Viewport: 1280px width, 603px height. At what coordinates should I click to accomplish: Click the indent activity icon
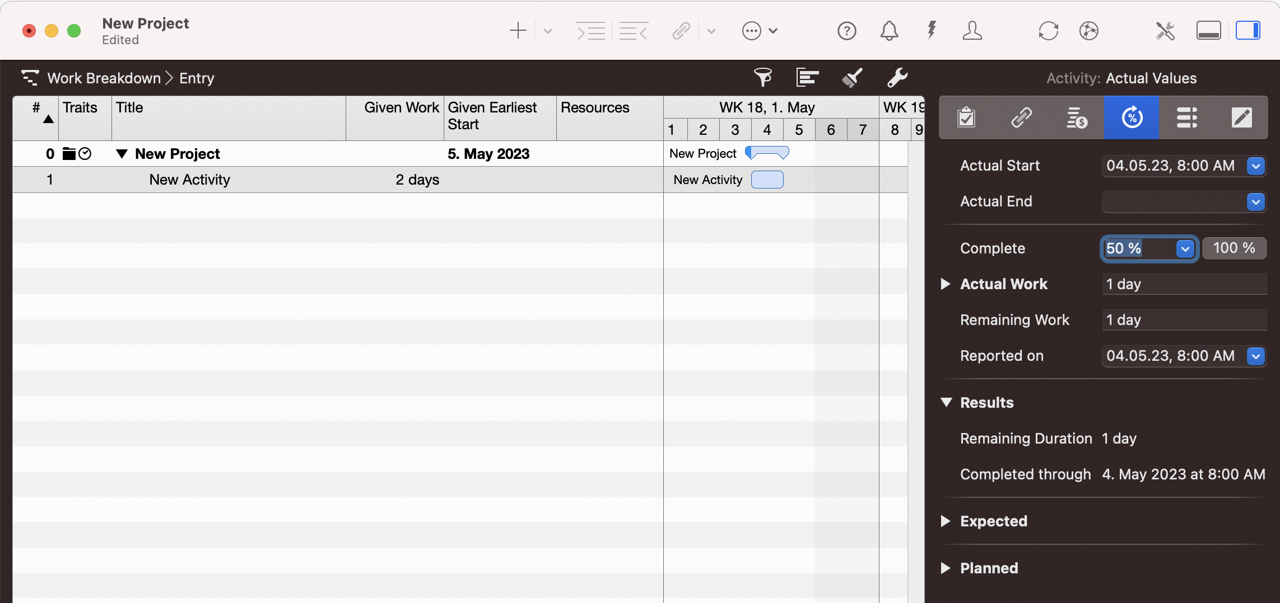pyautogui.click(x=591, y=31)
